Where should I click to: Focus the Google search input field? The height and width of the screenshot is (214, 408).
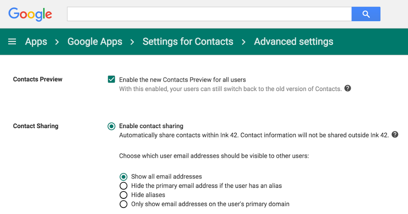pos(209,14)
